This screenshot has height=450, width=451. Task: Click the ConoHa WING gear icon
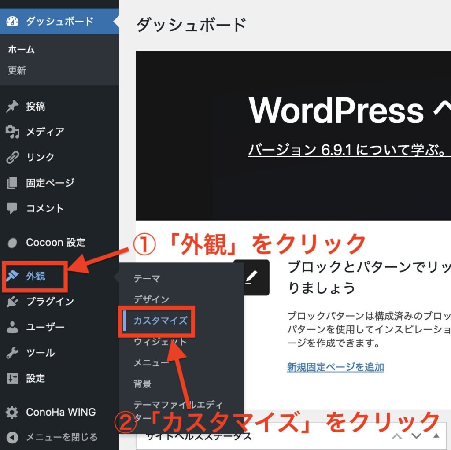pyautogui.click(x=13, y=413)
